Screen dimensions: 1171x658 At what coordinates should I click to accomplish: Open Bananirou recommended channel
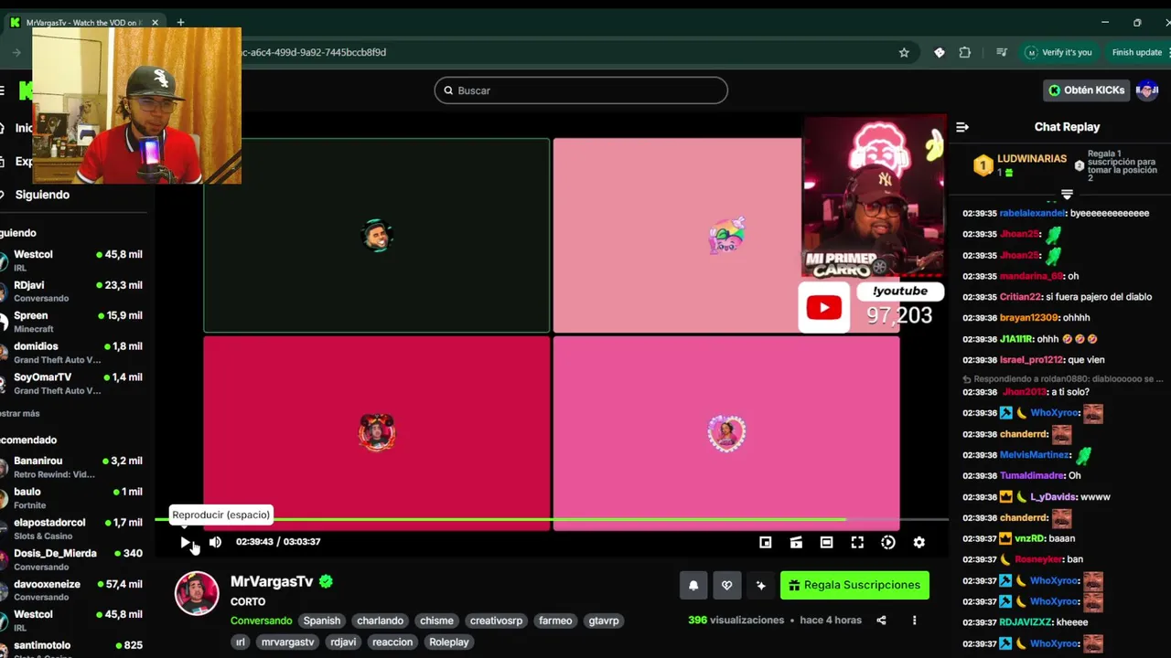73,467
